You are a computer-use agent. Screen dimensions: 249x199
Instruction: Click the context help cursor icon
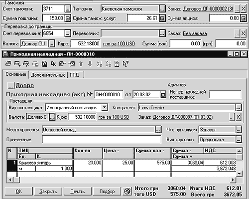tap(125, 64)
